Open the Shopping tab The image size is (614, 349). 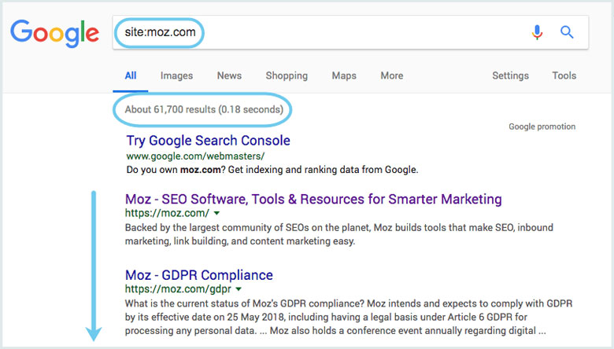click(287, 75)
